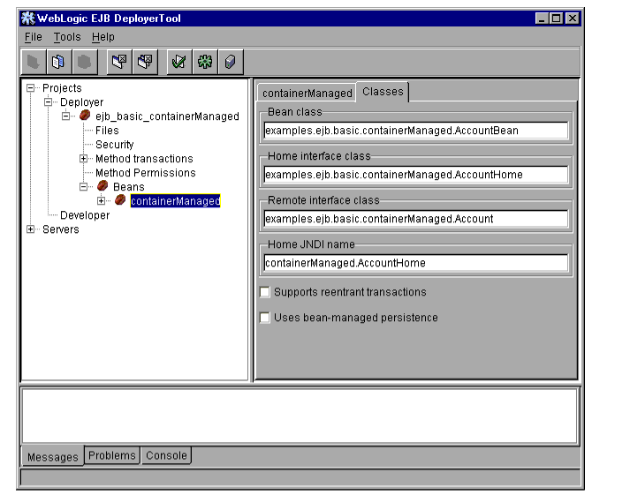Select the Beans tree item label
Viewport: 630px width, 495px height.
(129, 186)
